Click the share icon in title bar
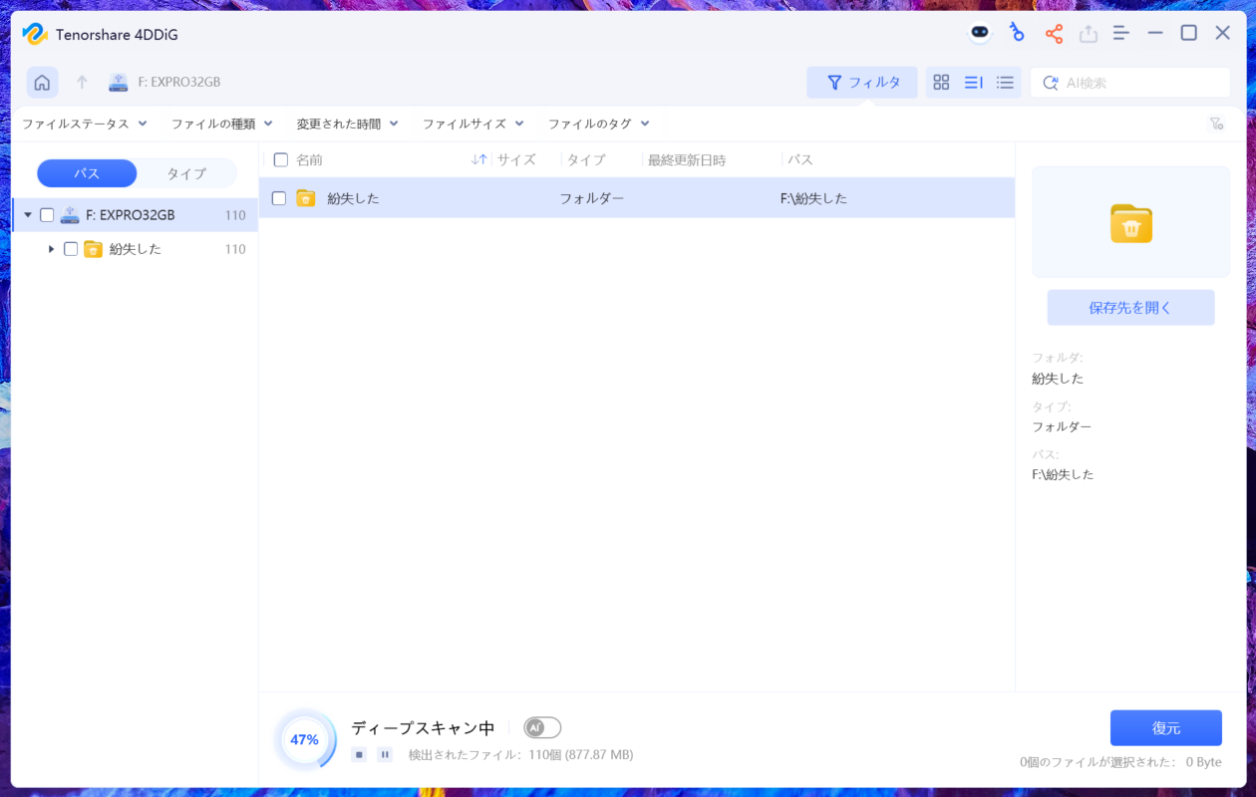Viewport: 1256px width, 797px height. click(1054, 34)
